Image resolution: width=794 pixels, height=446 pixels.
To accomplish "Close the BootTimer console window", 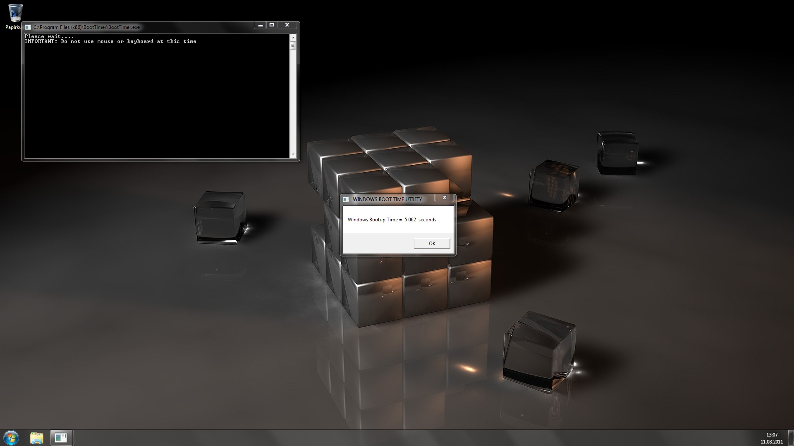I will 287,25.
